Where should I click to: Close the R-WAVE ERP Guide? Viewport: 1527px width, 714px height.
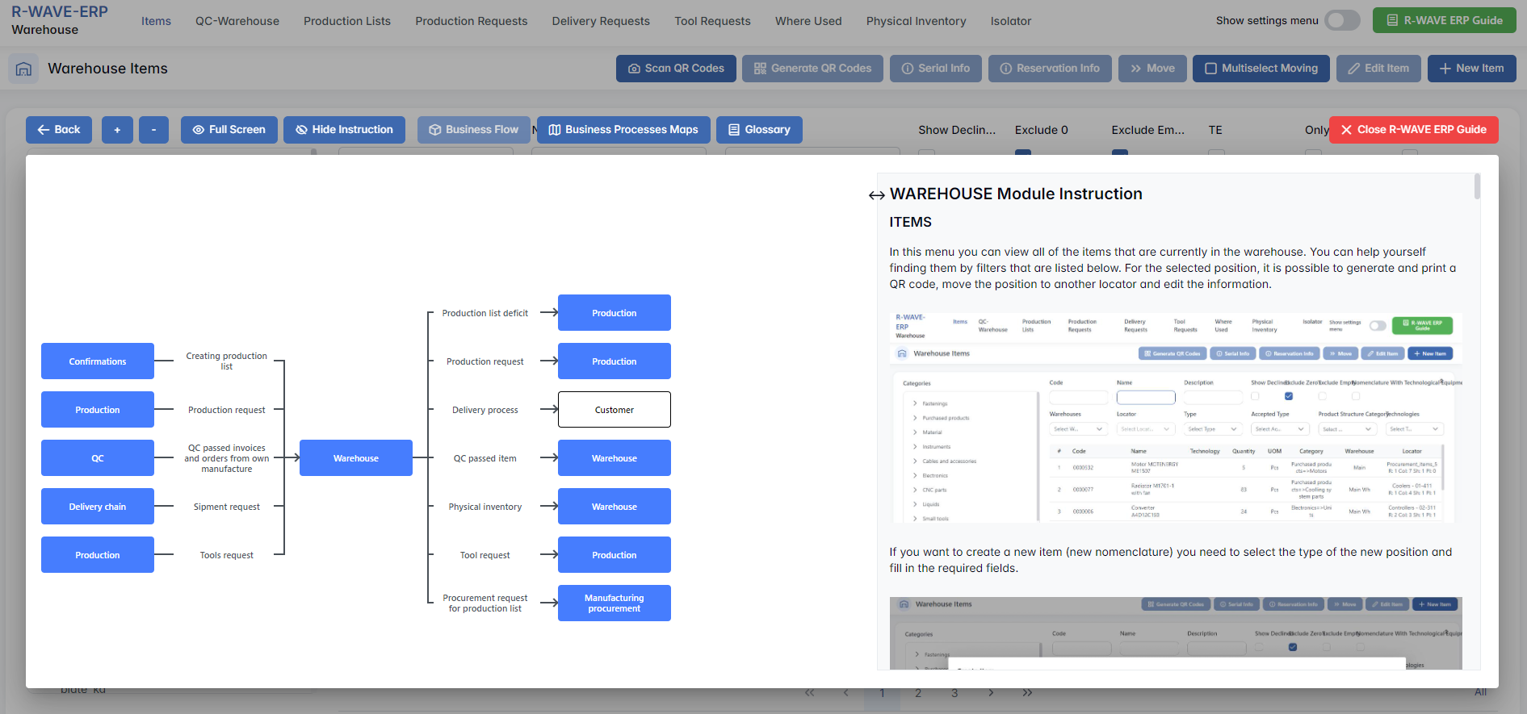tap(1413, 130)
